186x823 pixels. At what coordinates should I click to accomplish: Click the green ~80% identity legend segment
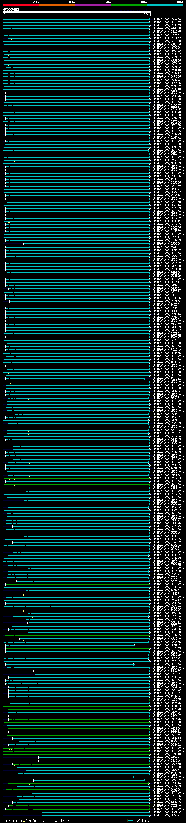129,5
